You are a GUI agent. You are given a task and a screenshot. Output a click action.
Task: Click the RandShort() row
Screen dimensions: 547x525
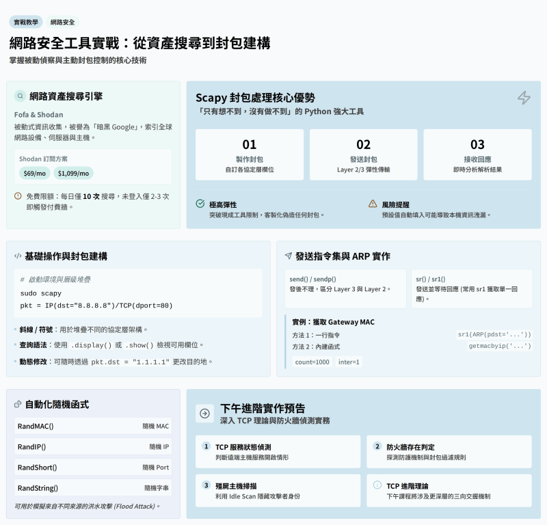point(93,467)
